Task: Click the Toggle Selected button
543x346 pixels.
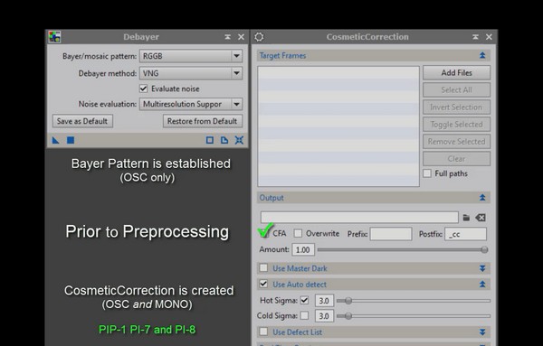Action: tap(456, 124)
